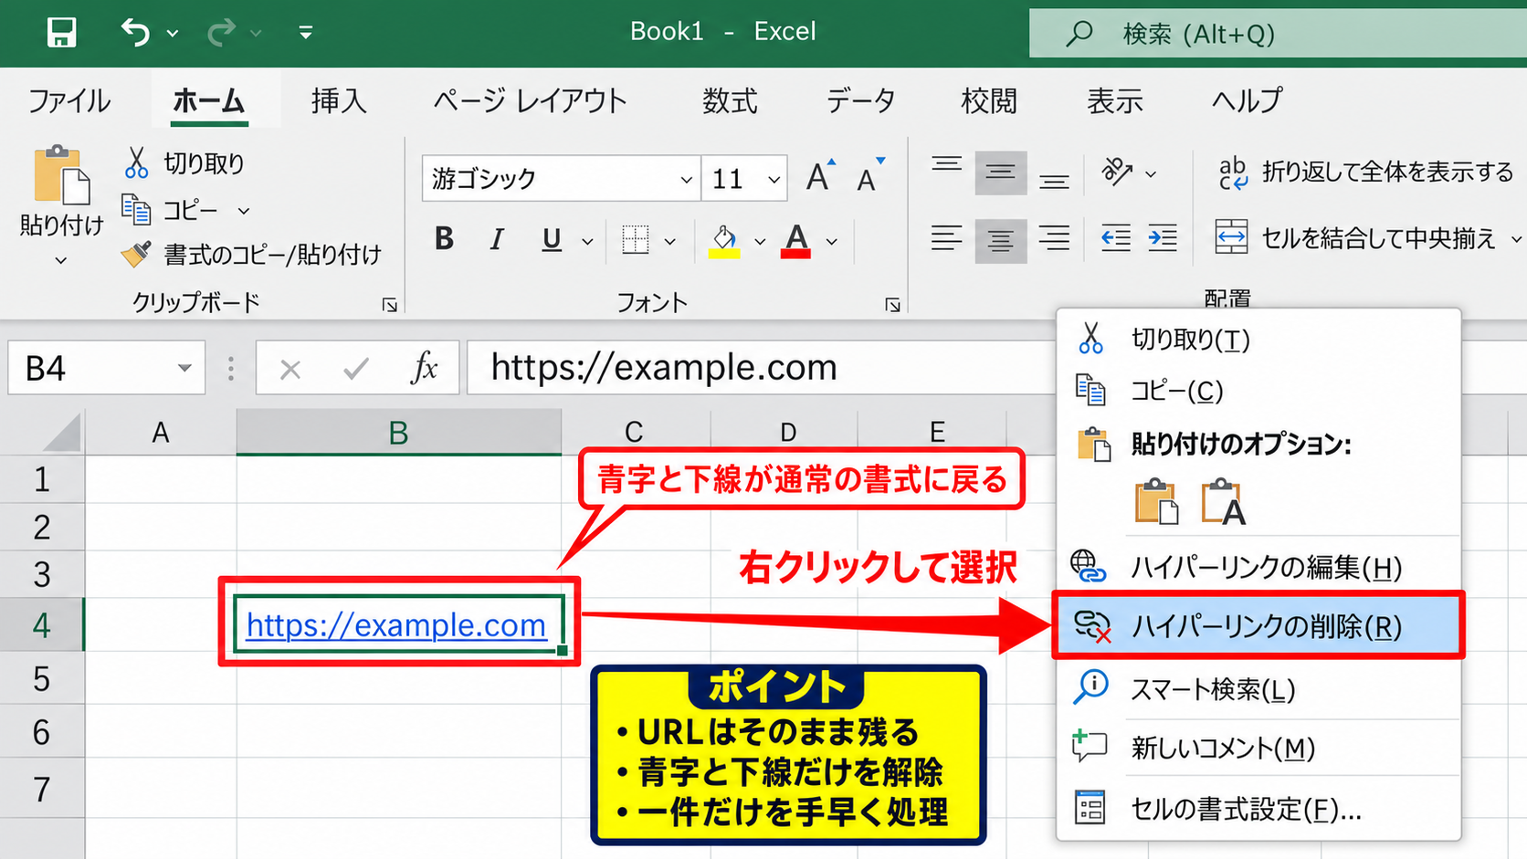Open the ファイル tab

pyautogui.click(x=69, y=100)
